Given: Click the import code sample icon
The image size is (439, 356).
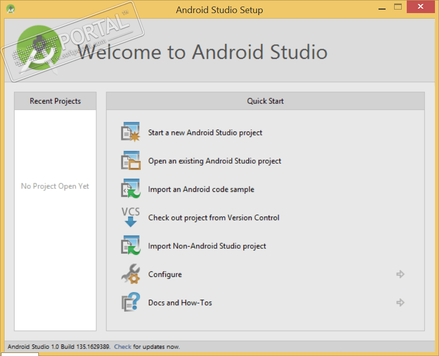Looking at the screenshot, I should click(131, 189).
